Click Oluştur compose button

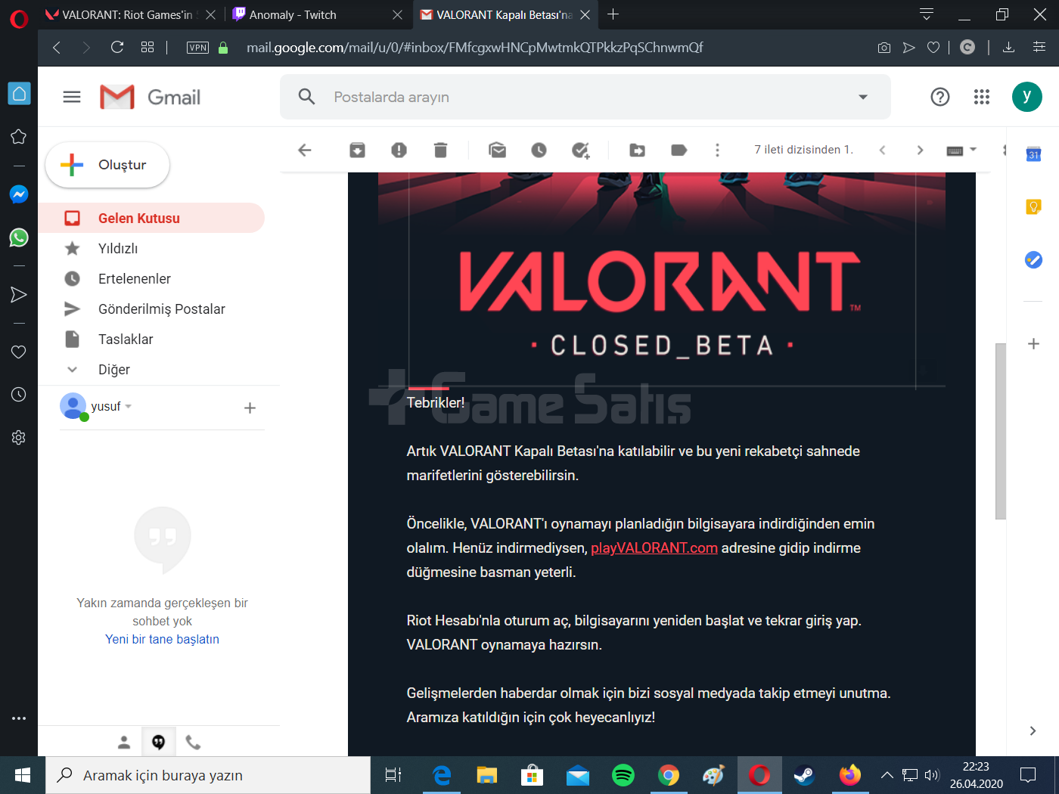[x=107, y=165]
